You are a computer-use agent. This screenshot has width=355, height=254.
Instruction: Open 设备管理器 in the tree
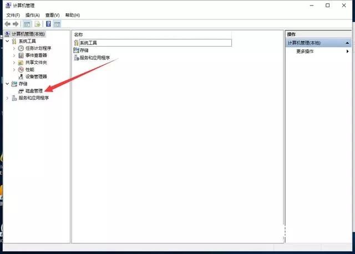click(36, 77)
